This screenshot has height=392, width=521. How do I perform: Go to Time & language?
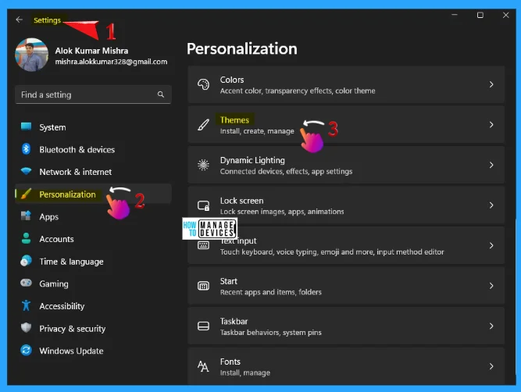pos(93,262)
